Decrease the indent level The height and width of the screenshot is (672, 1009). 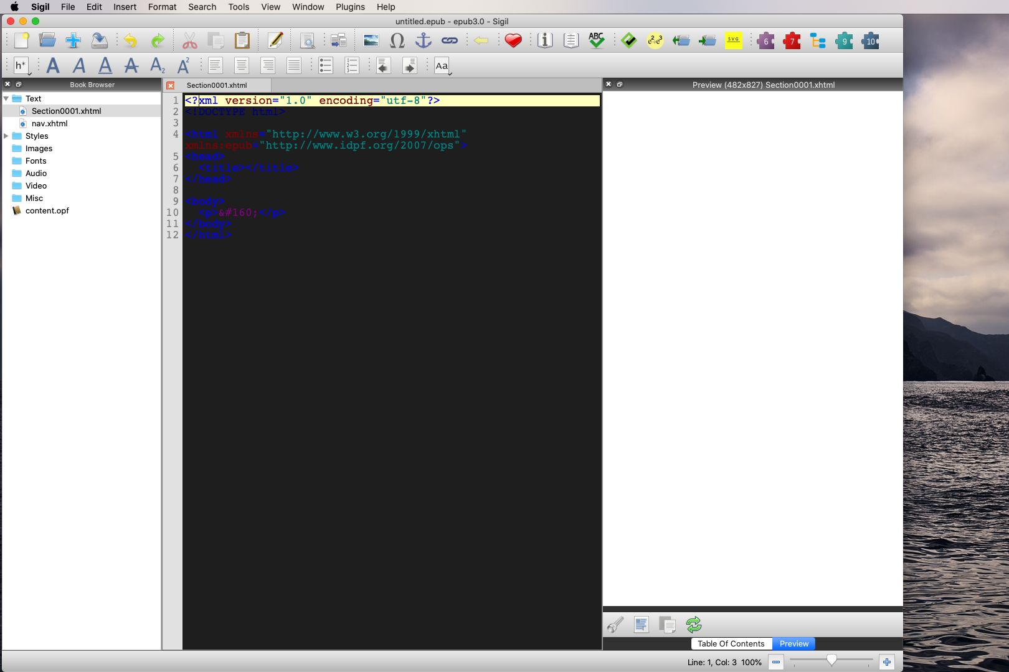[384, 65]
